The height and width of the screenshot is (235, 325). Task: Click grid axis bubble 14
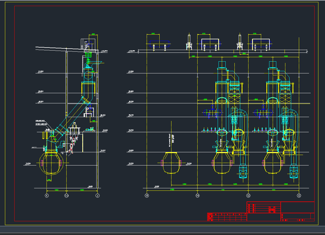197,195
